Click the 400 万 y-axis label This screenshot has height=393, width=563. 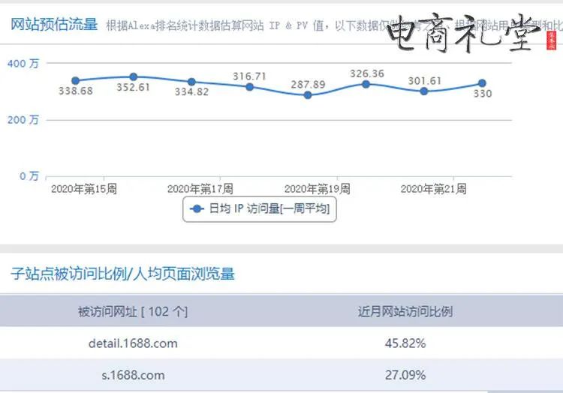[23, 64]
